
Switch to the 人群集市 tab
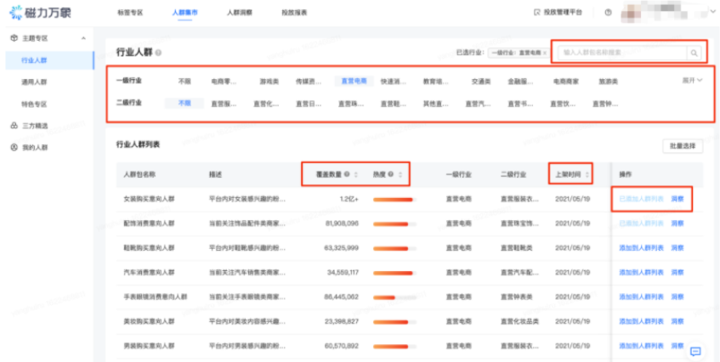[x=185, y=13]
